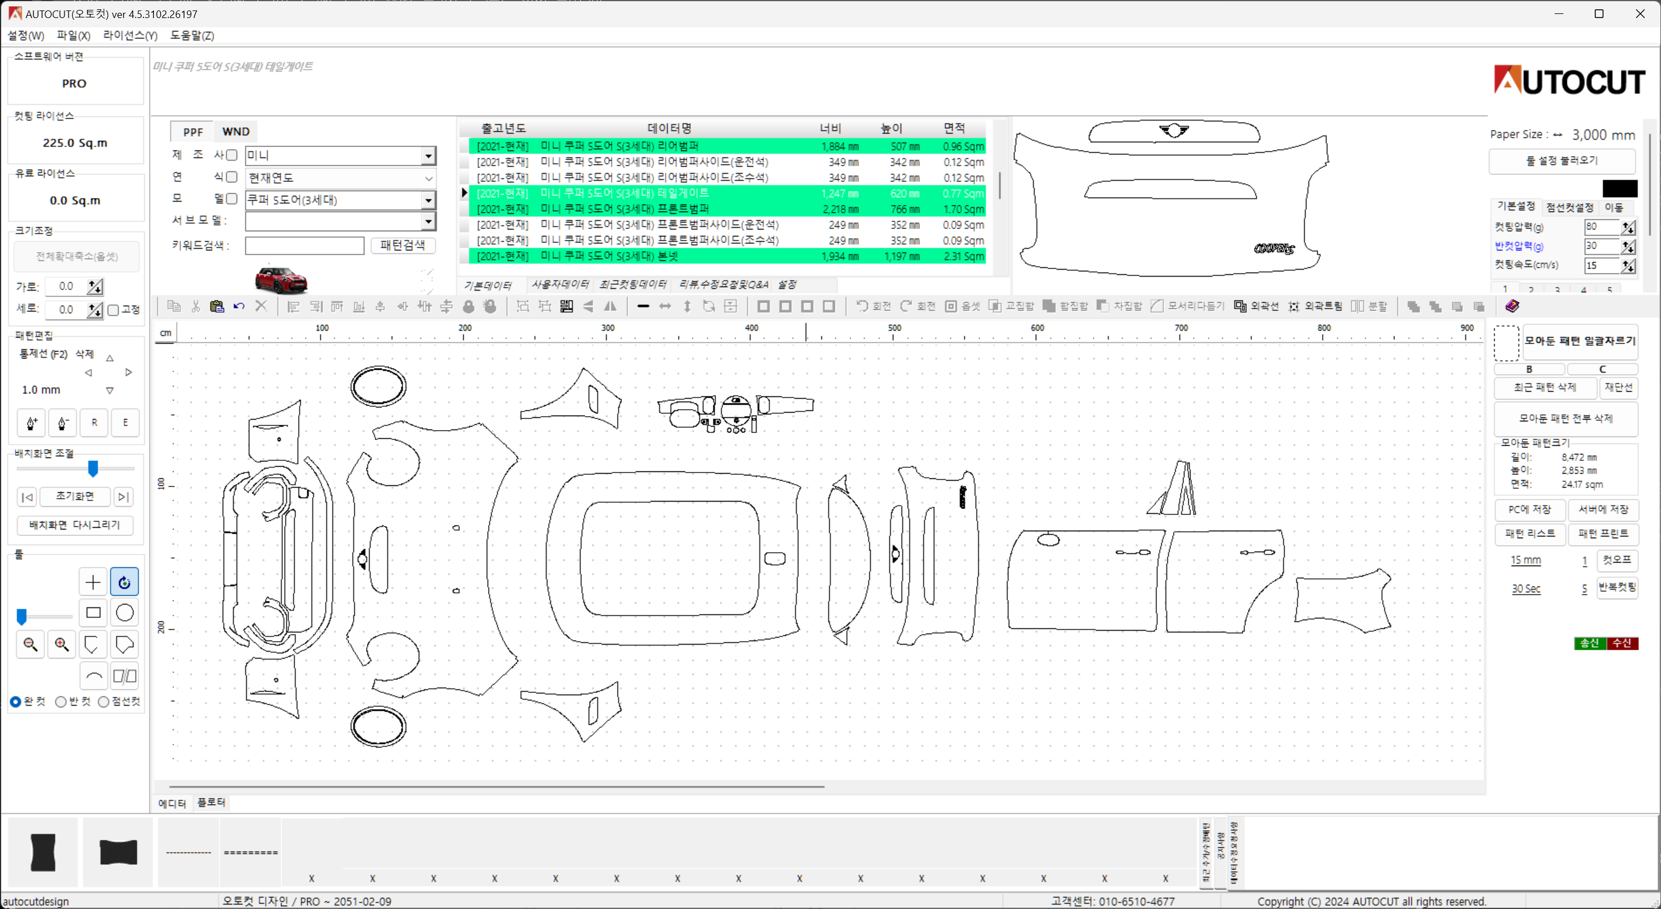Open the 파일(X) menu
The height and width of the screenshot is (909, 1661).
tap(74, 35)
